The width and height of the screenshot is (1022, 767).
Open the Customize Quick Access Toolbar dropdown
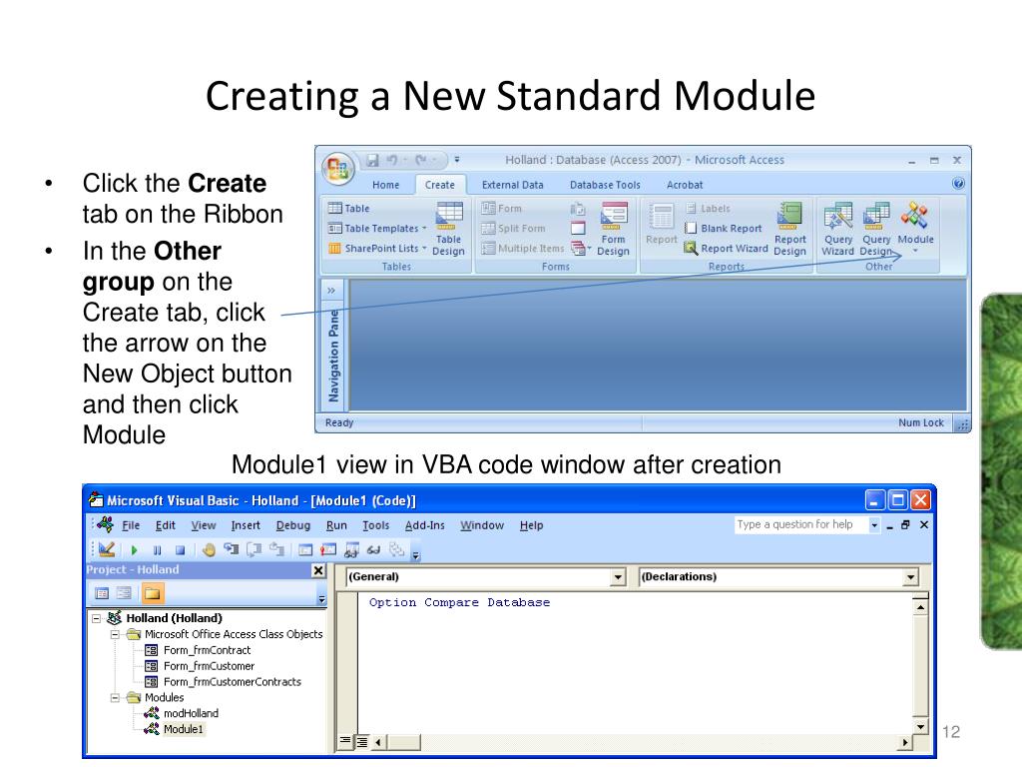(x=457, y=160)
